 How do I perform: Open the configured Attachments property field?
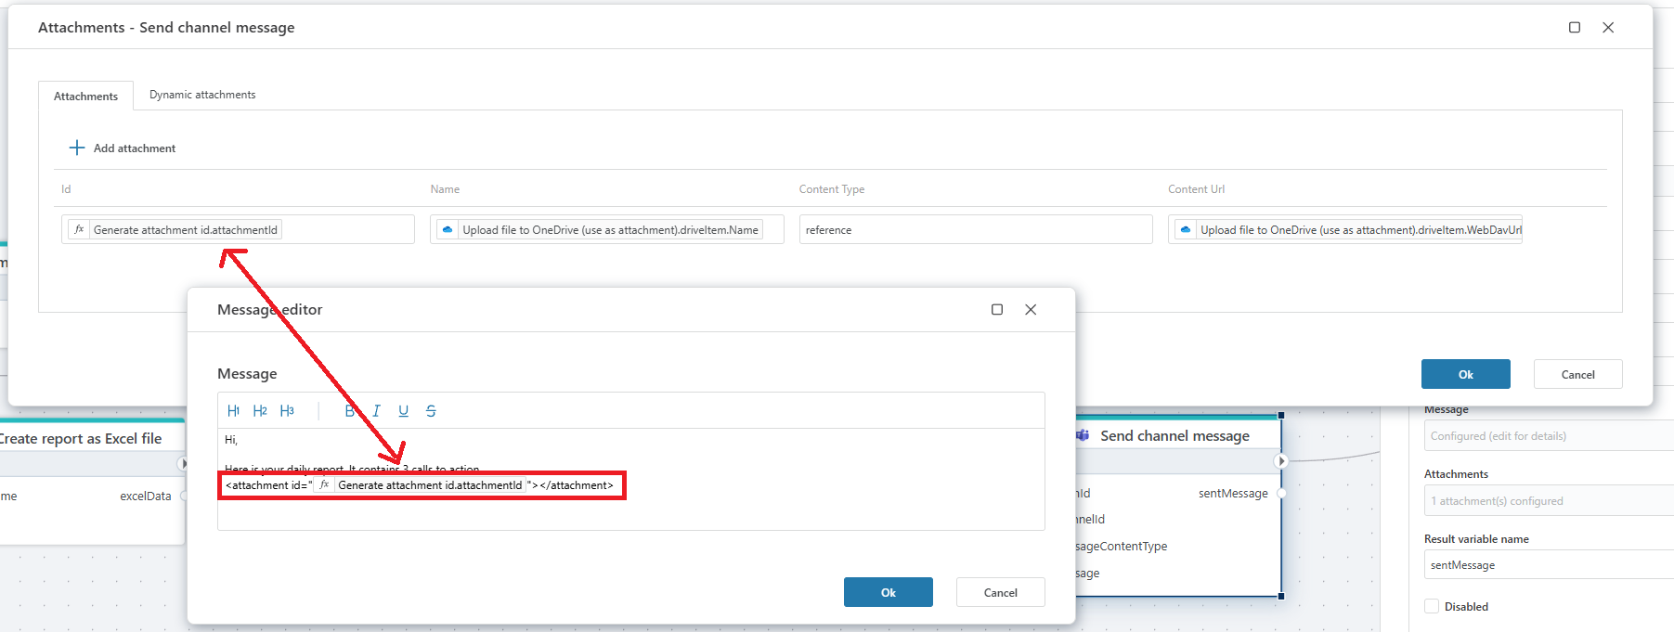pos(1548,500)
